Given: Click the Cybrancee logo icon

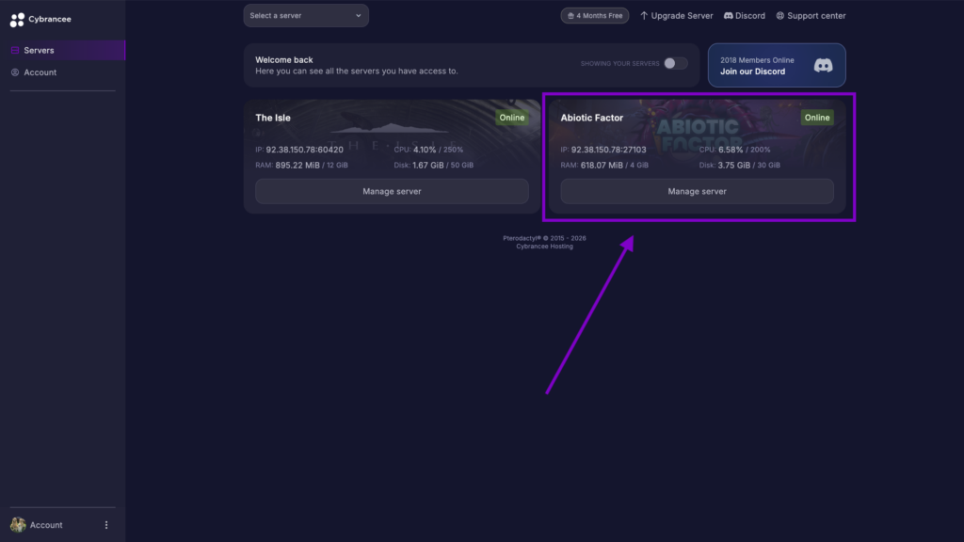Looking at the screenshot, I should coord(17,20).
